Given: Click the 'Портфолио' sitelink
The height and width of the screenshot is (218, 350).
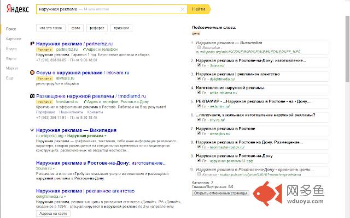Looking at the screenshot, I should tap(45, 112).
